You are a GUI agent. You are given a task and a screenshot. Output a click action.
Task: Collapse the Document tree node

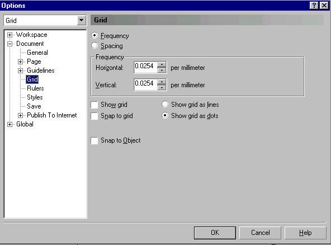tap(10, 44)
